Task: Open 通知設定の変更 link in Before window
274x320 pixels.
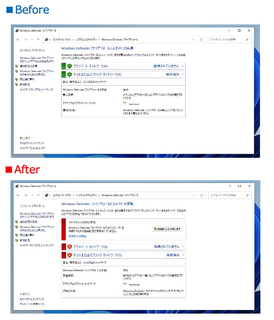Action: [x=28, y=66]
